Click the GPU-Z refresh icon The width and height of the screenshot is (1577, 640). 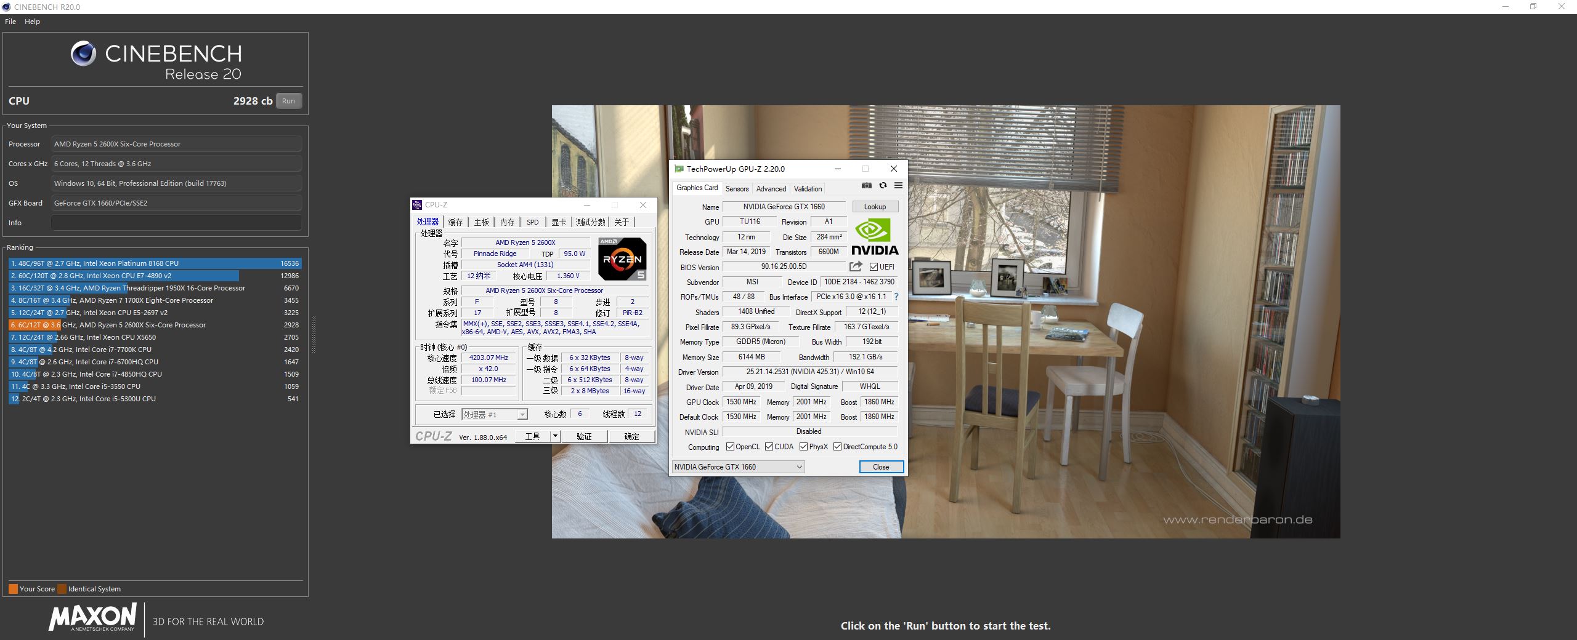coord(883,186)
